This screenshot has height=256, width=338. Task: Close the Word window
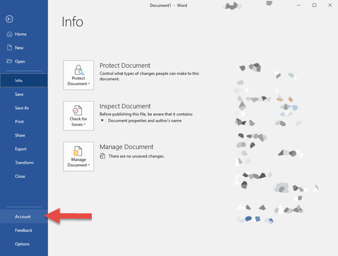(330, 5)
